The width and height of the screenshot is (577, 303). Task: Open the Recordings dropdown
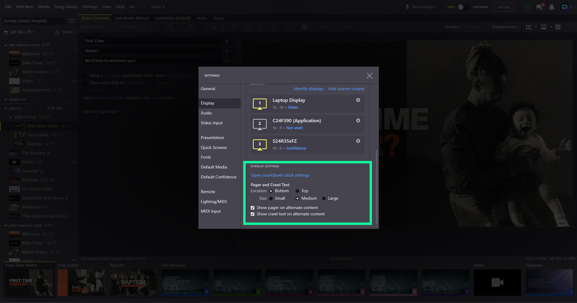click(424, 7)
